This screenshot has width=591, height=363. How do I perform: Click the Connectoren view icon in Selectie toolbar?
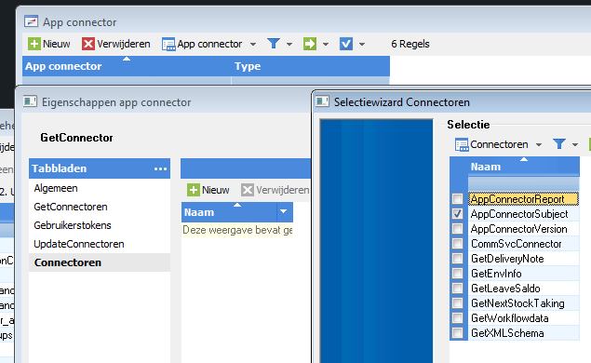(x=462, y=145)
